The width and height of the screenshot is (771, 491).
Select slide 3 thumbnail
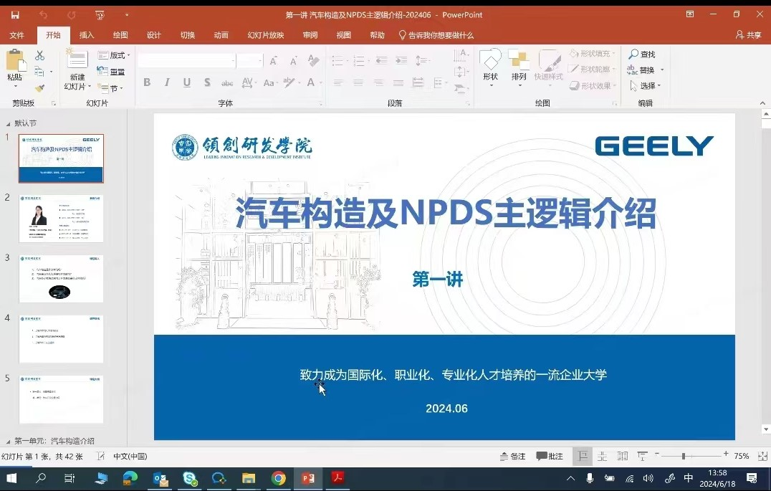click(x=61, y=279)
